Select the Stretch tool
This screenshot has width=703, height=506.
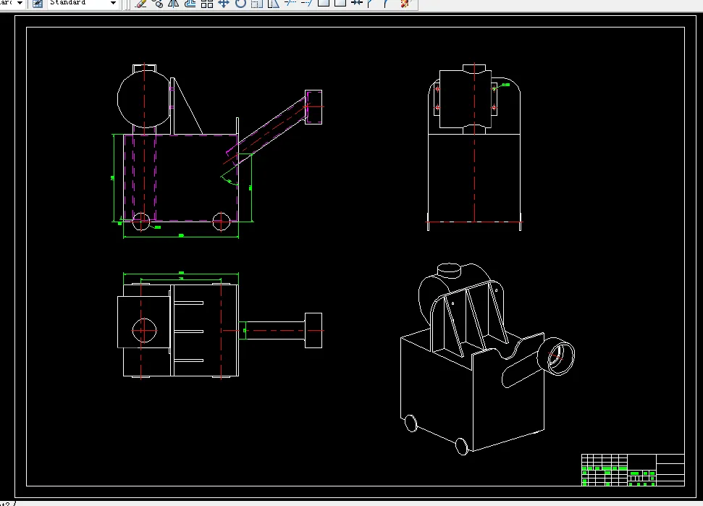[274, 4]
